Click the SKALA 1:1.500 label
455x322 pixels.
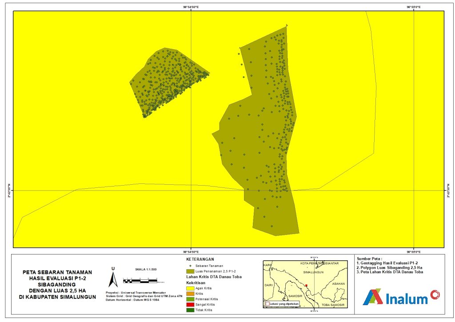pyautogui.click(x=146, y=270)
